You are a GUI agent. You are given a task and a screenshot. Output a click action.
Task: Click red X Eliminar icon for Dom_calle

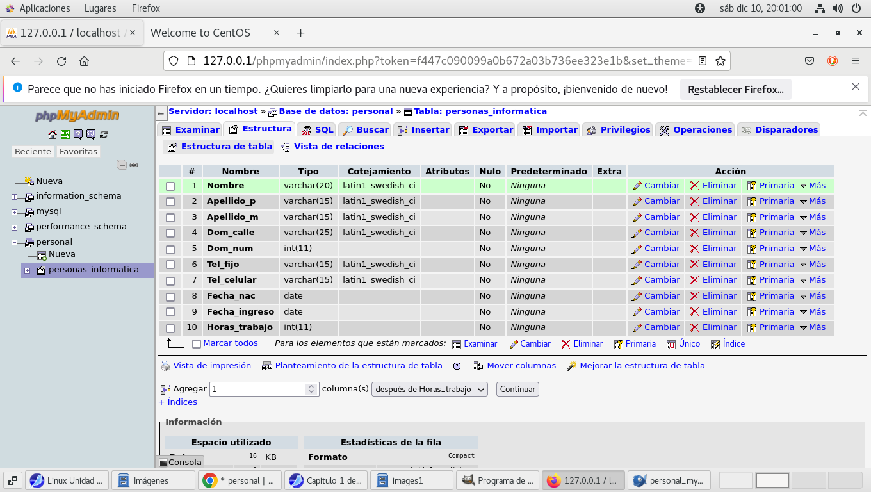(x=694, y=233)
